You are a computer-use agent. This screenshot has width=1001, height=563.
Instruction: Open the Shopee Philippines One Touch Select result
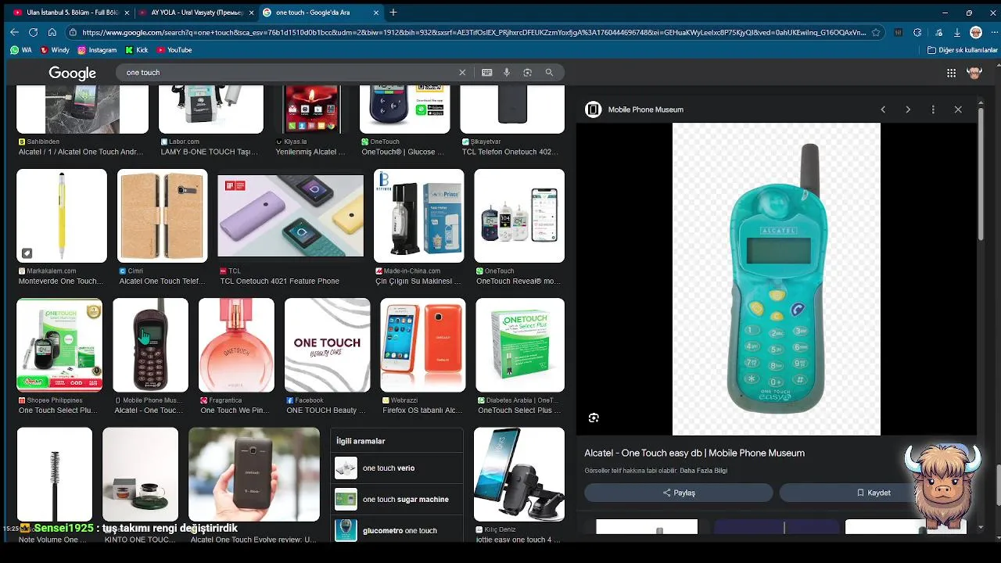tap(59, 345)
